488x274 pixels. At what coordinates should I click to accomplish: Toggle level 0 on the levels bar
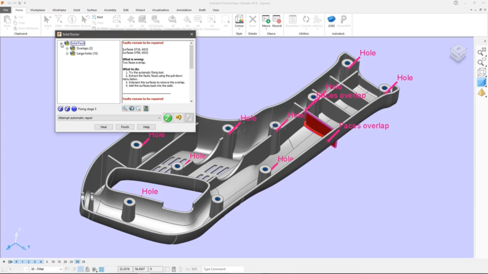(x=17, y=261)
